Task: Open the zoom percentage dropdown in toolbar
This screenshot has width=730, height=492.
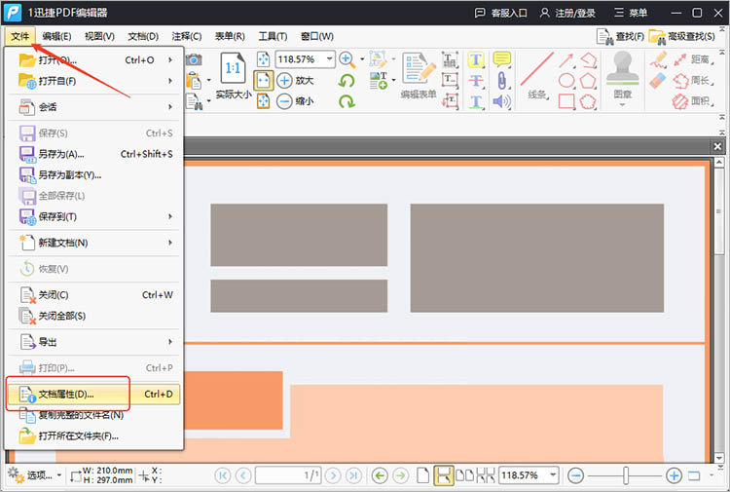Action: (329, 59)
